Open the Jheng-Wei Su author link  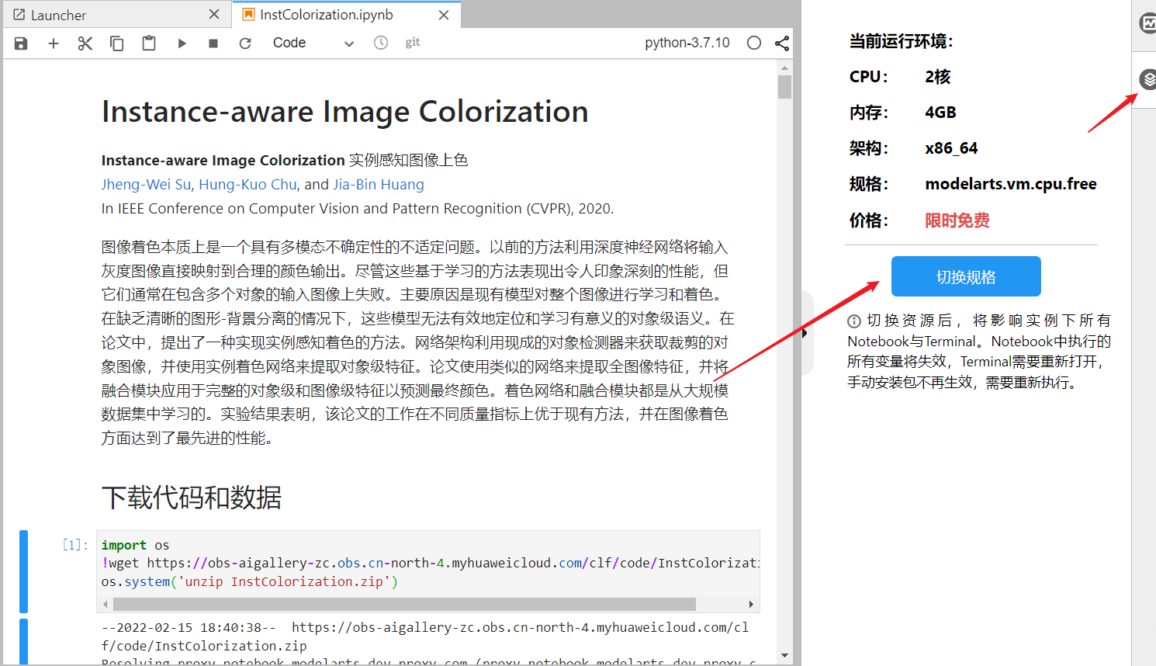point(146,185)
